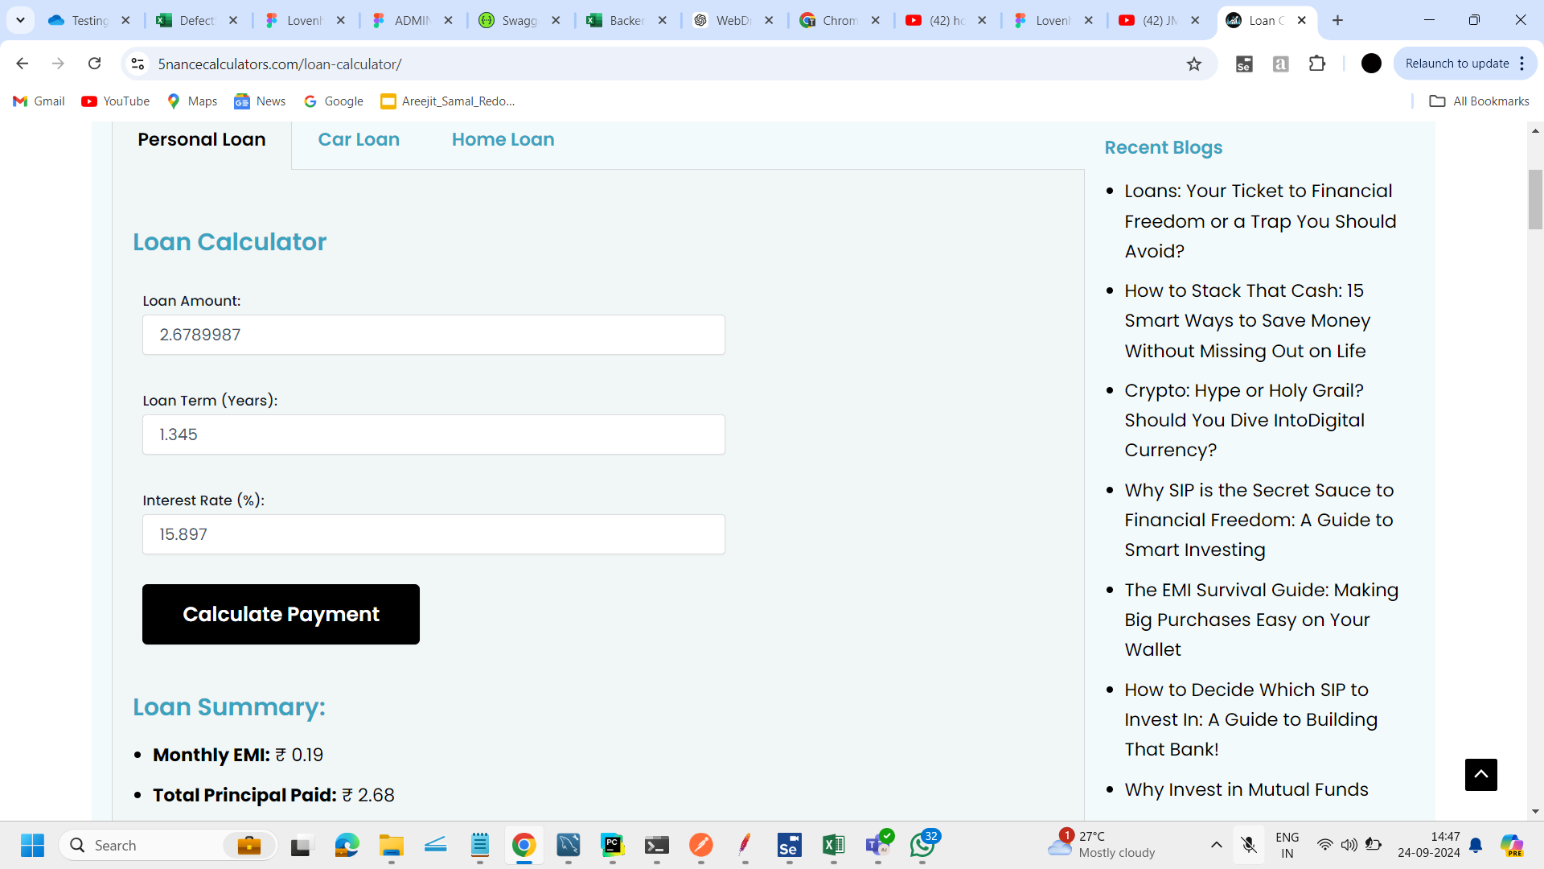This screenshot has height=869, width=1544.
Task: Click the Calculate Payment button
Action: point(281,614)
